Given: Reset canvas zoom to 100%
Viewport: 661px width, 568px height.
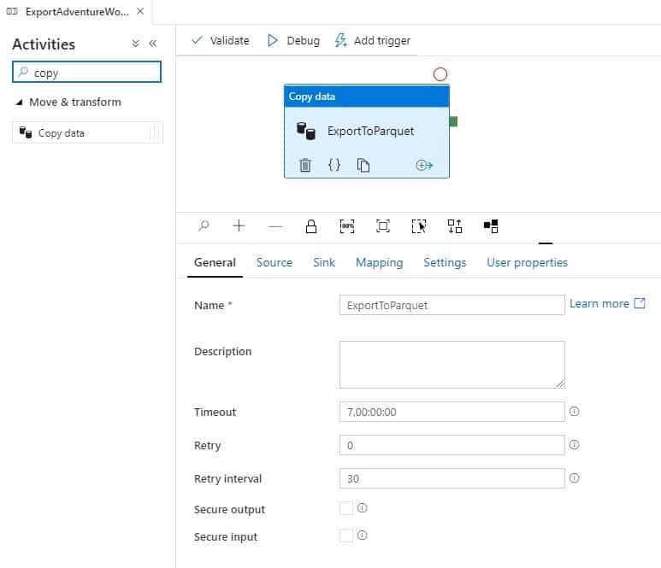Looking at the screenshot, I should [x=347, y=226].
